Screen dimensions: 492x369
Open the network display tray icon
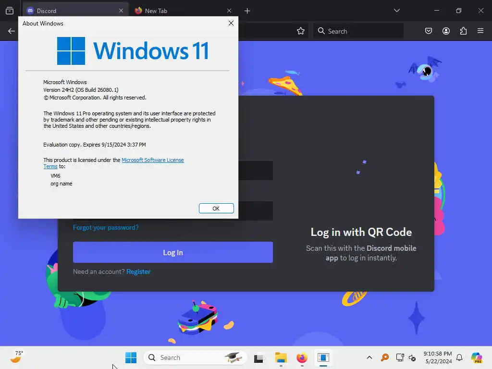(x=400, y=357)
